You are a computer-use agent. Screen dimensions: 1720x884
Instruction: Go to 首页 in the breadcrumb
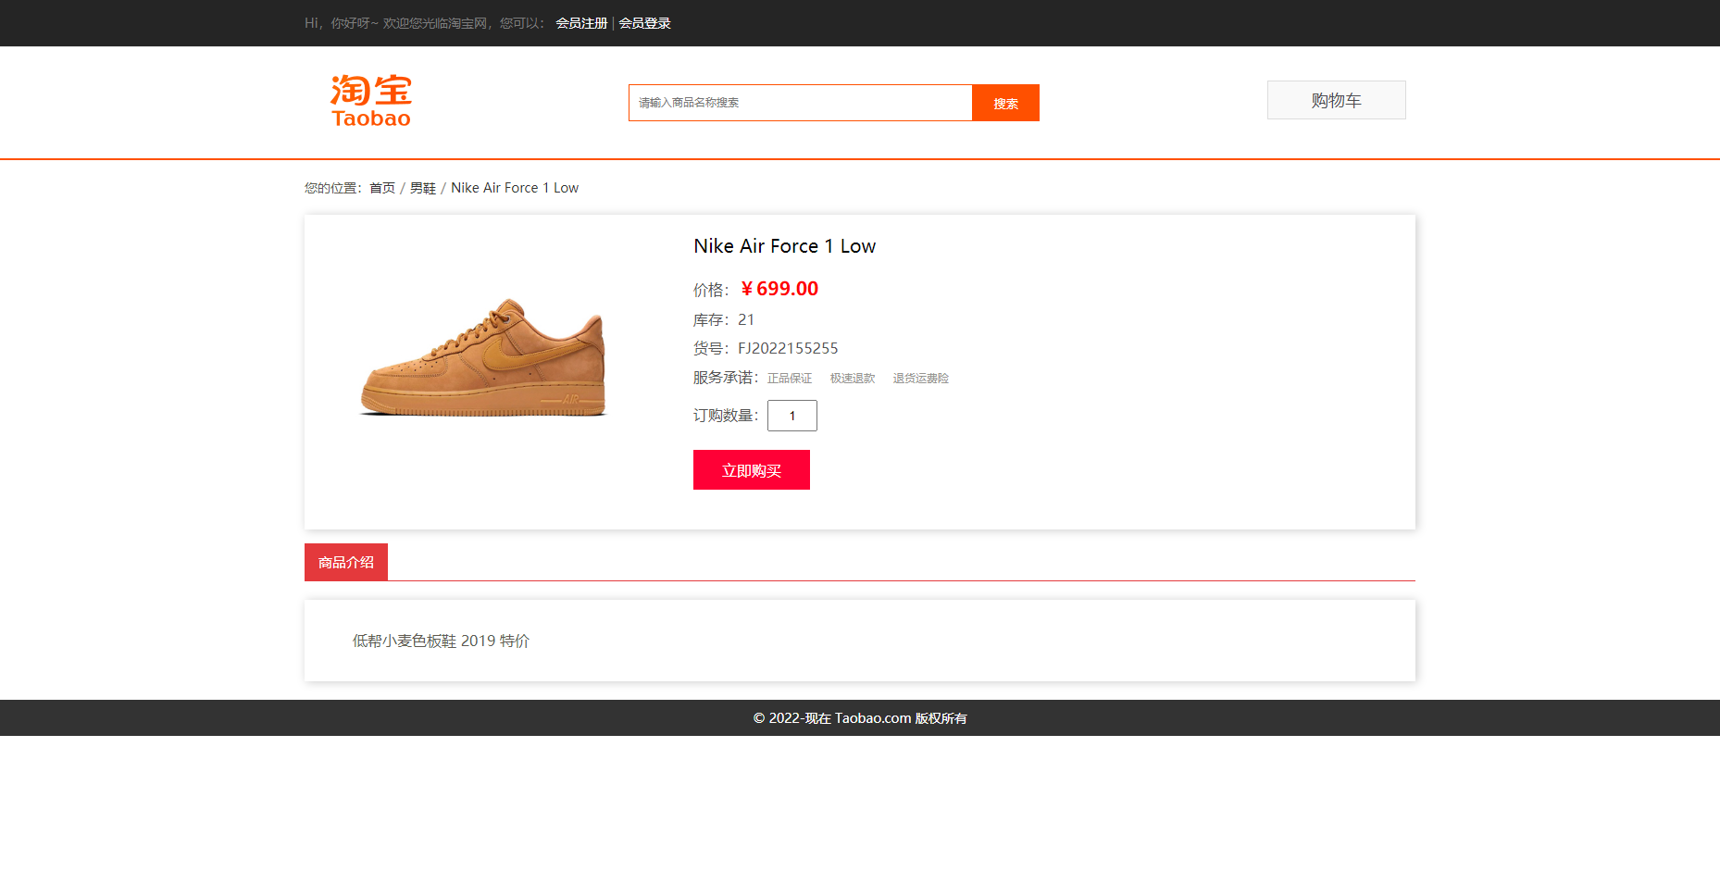pos(382,188)
